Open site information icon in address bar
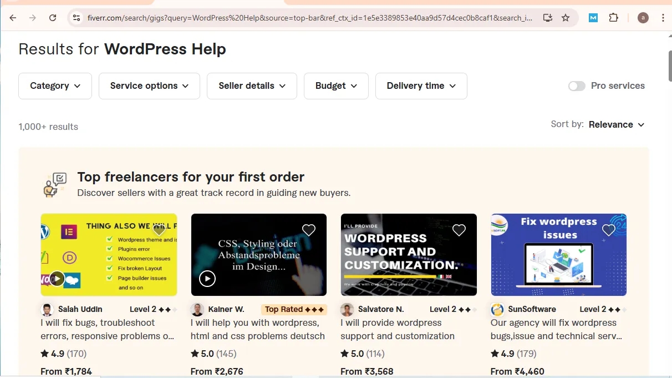Screen dimensions: 672x378 click(77, 18)
